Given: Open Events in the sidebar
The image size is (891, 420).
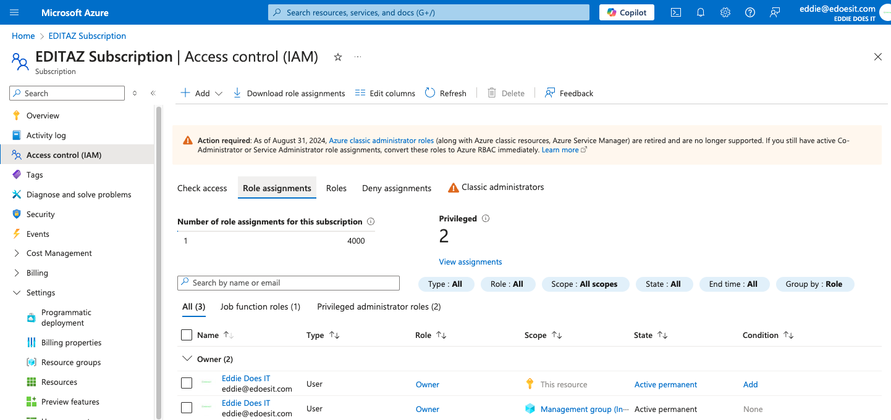Looking at the screenshot, I should coord(38,234).
